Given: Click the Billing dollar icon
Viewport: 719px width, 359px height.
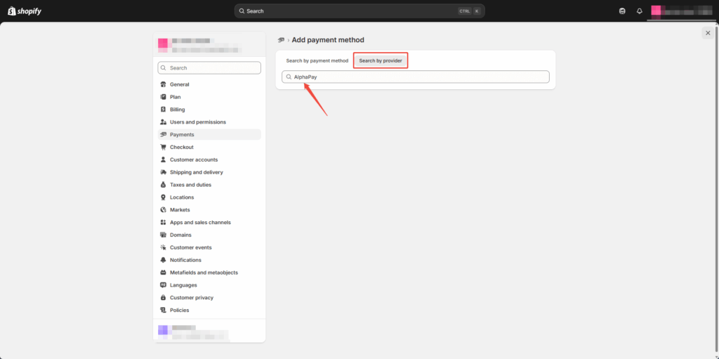Looking at the screenshot, I should [x=163, y=110].
